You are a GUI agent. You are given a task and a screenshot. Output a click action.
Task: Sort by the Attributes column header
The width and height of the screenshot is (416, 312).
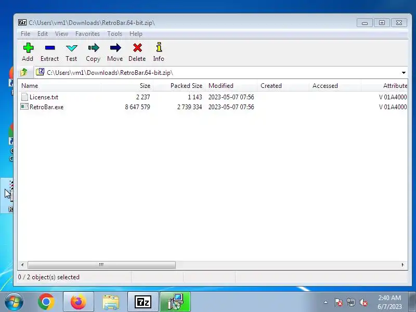[x=384, y=86]
